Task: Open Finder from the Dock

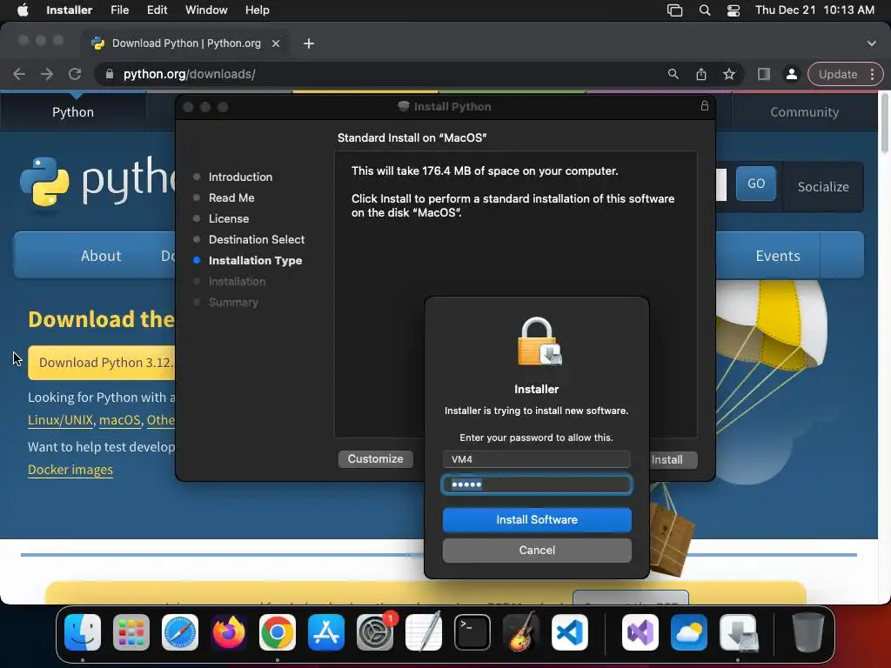Action: [x=83, y=632]
